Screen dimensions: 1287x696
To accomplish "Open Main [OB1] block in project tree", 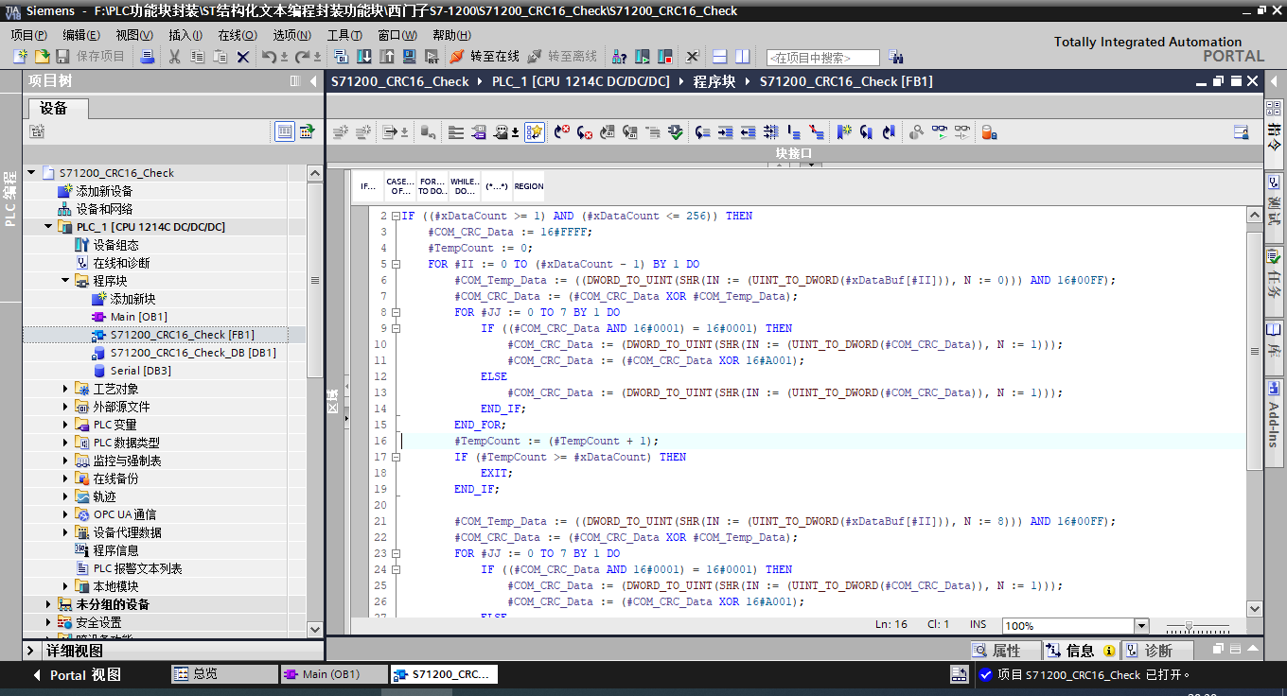I will (138, 317).
